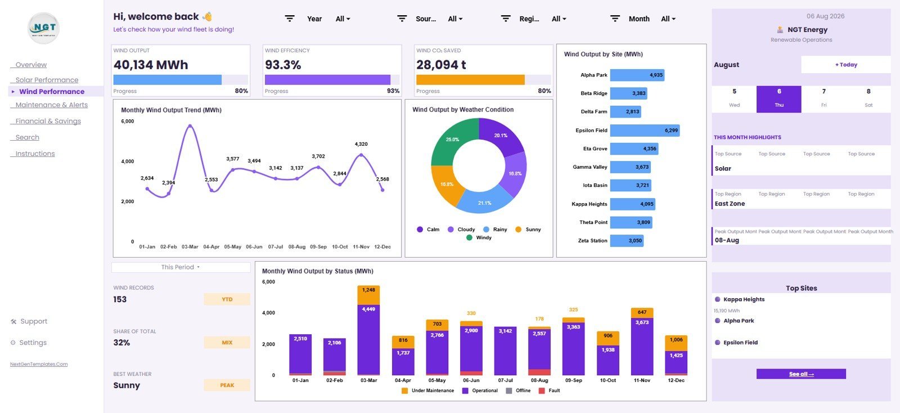Open the NextGenTemplates.Com link
900x413 pixels.
(39, 364)
